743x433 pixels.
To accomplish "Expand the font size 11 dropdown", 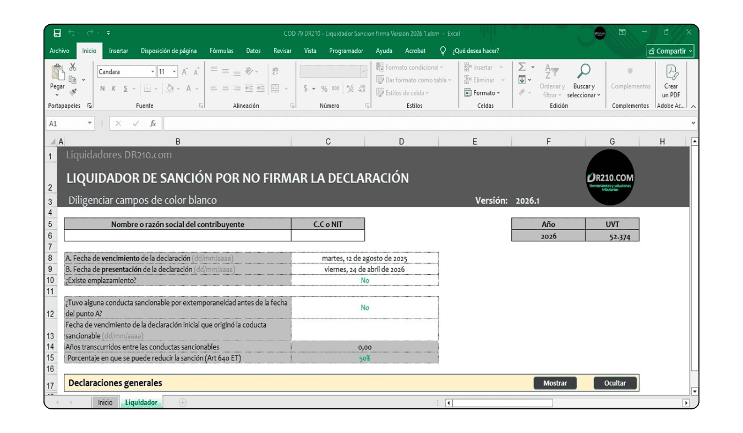I will click(174, 71).
